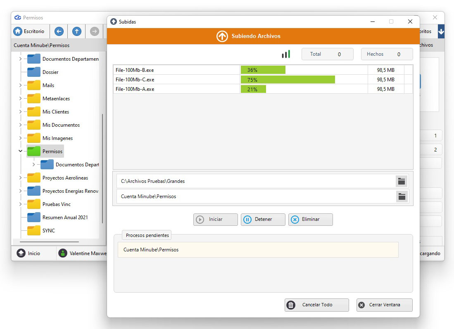The width and height of the screenshot is (454, 329).
Task: Browse destination folder Cuenta Minube\Permisos
Action: coord(402,196)
